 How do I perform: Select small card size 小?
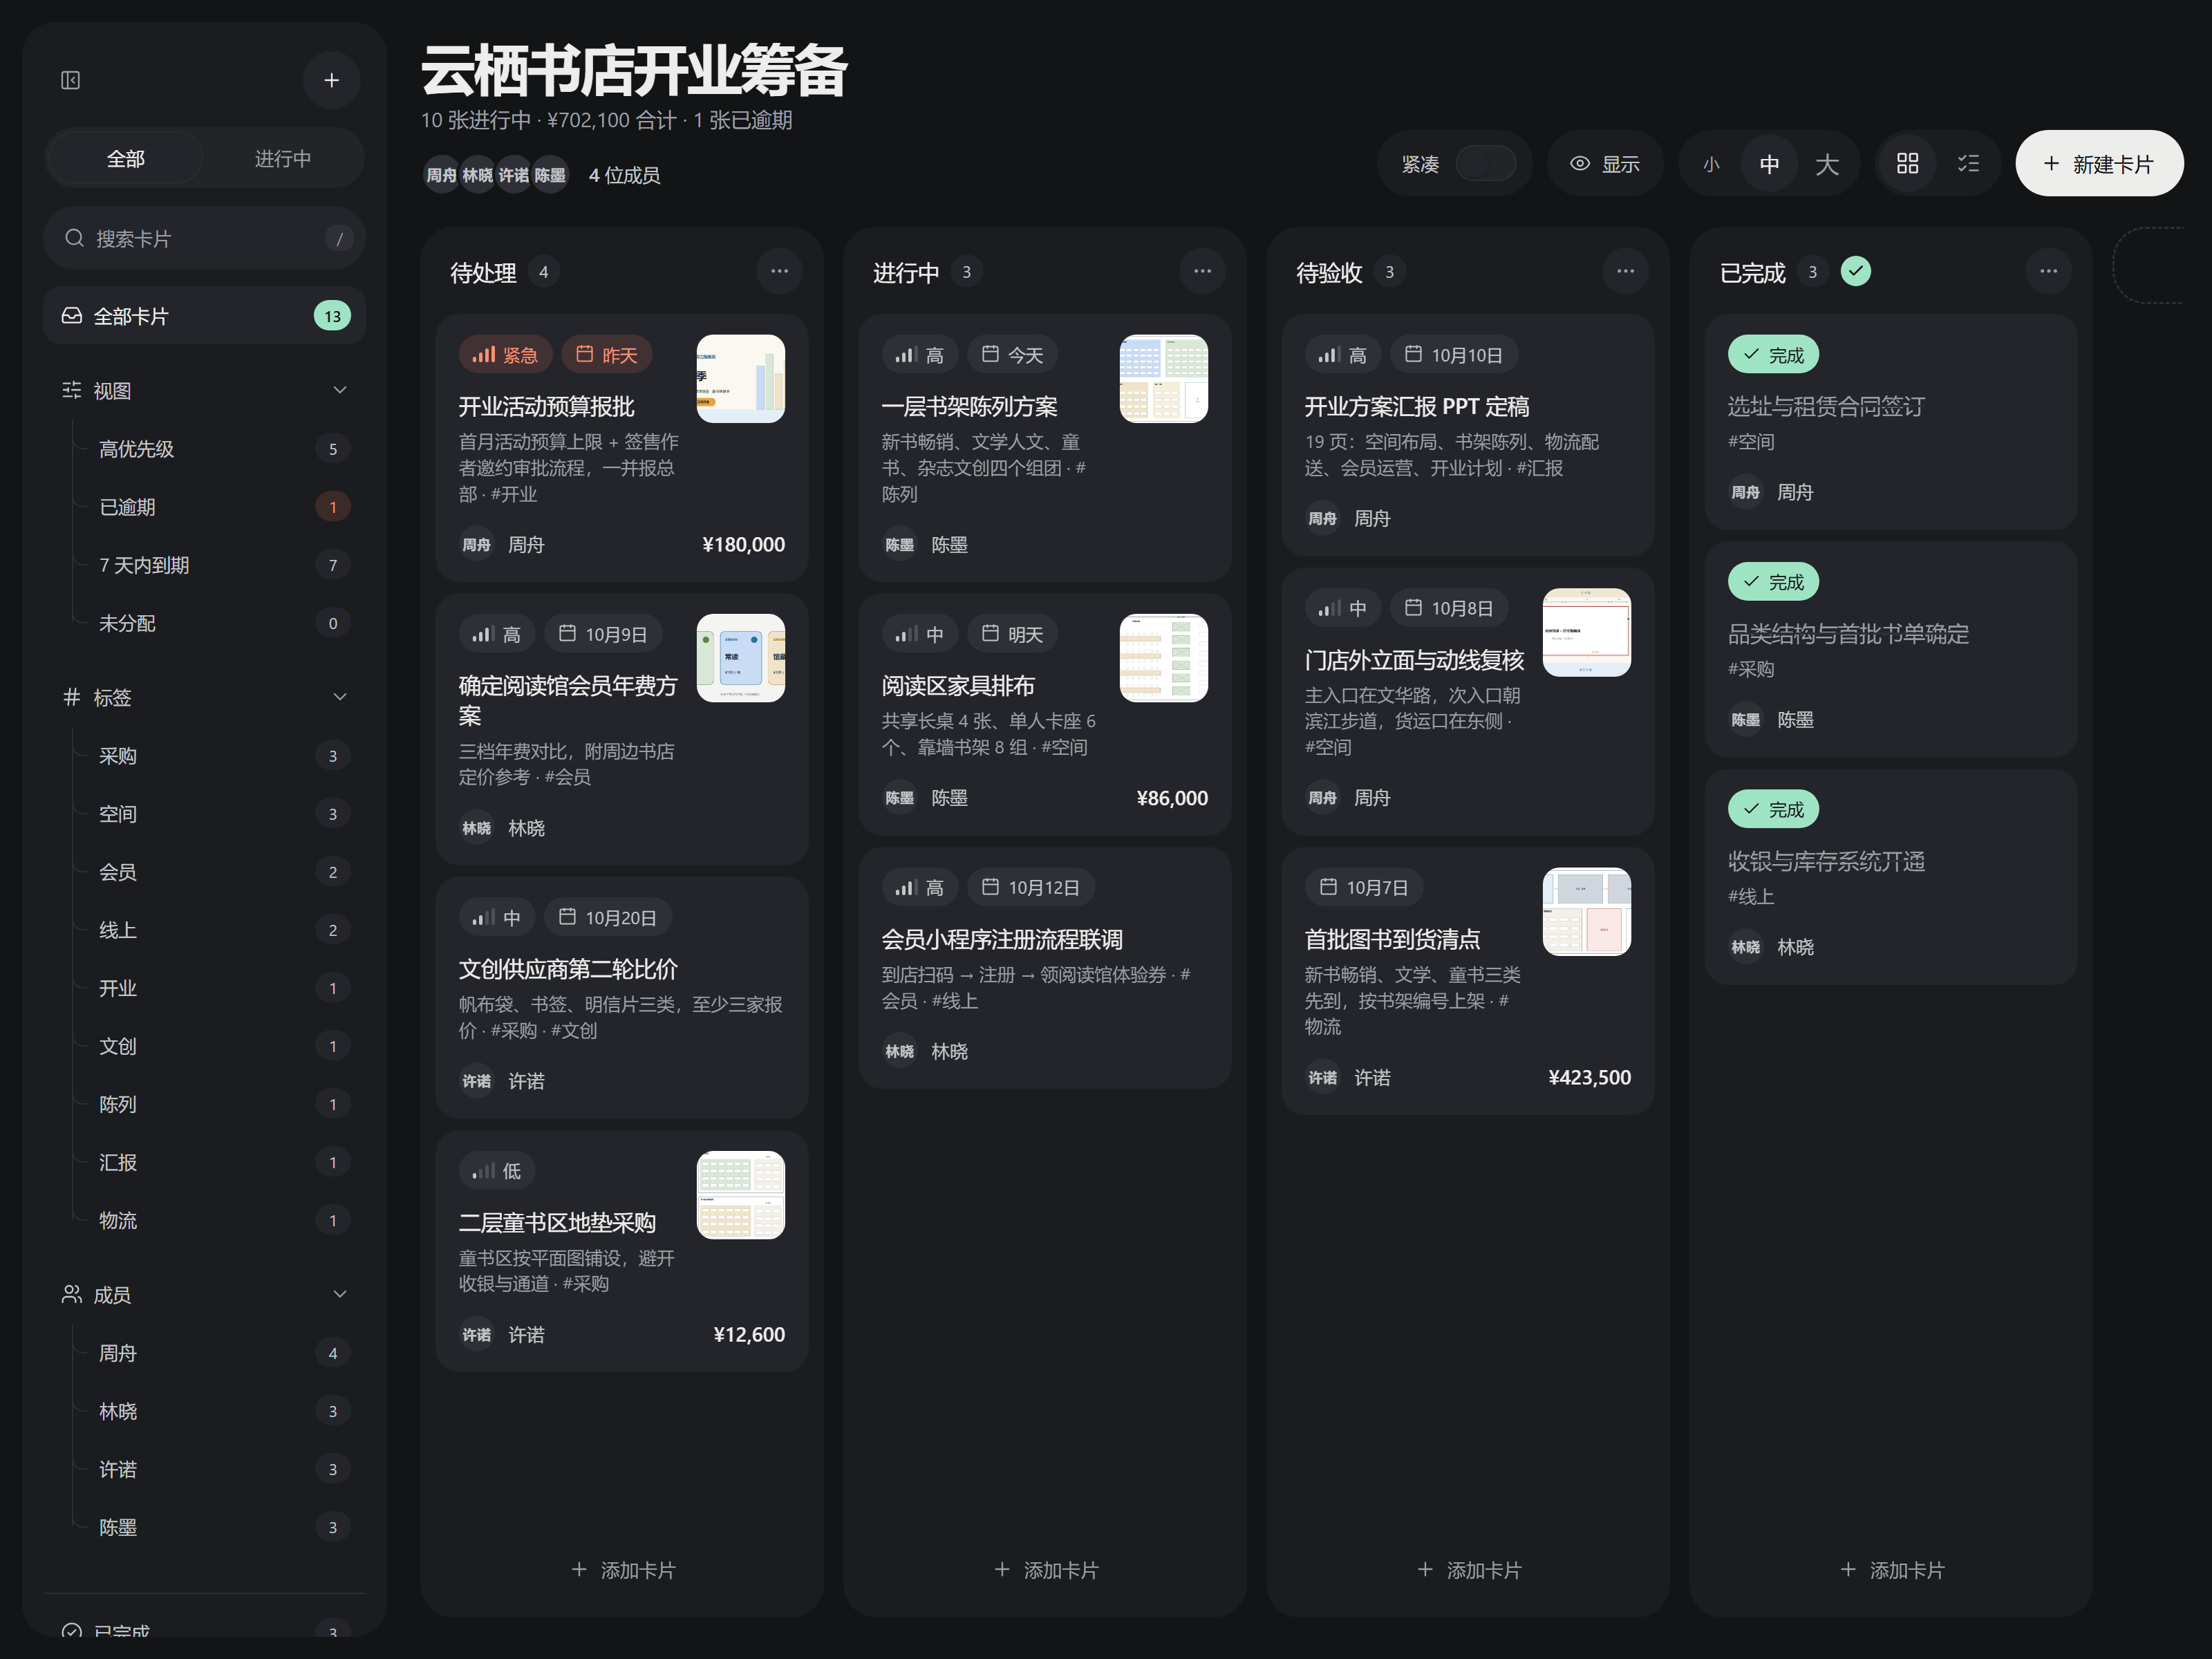[1711, 164]
